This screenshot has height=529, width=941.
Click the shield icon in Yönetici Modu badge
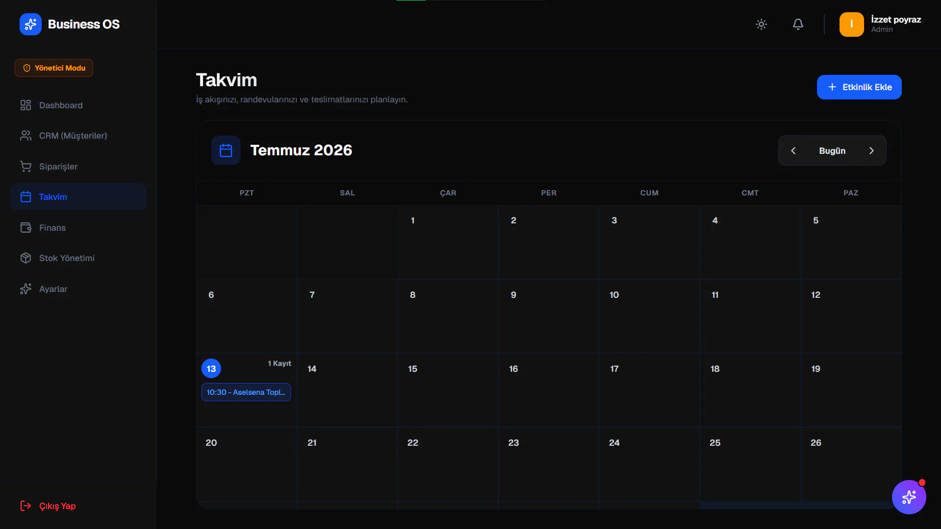27,68
